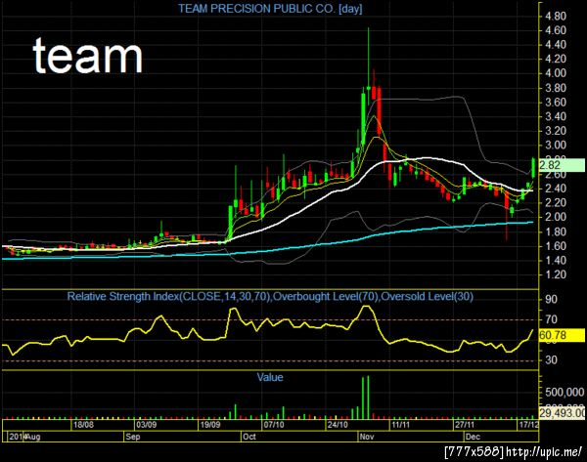Viewport: 587px width, 462px height.
Task: Click the 4.00 price axis label
Action: 556,73
